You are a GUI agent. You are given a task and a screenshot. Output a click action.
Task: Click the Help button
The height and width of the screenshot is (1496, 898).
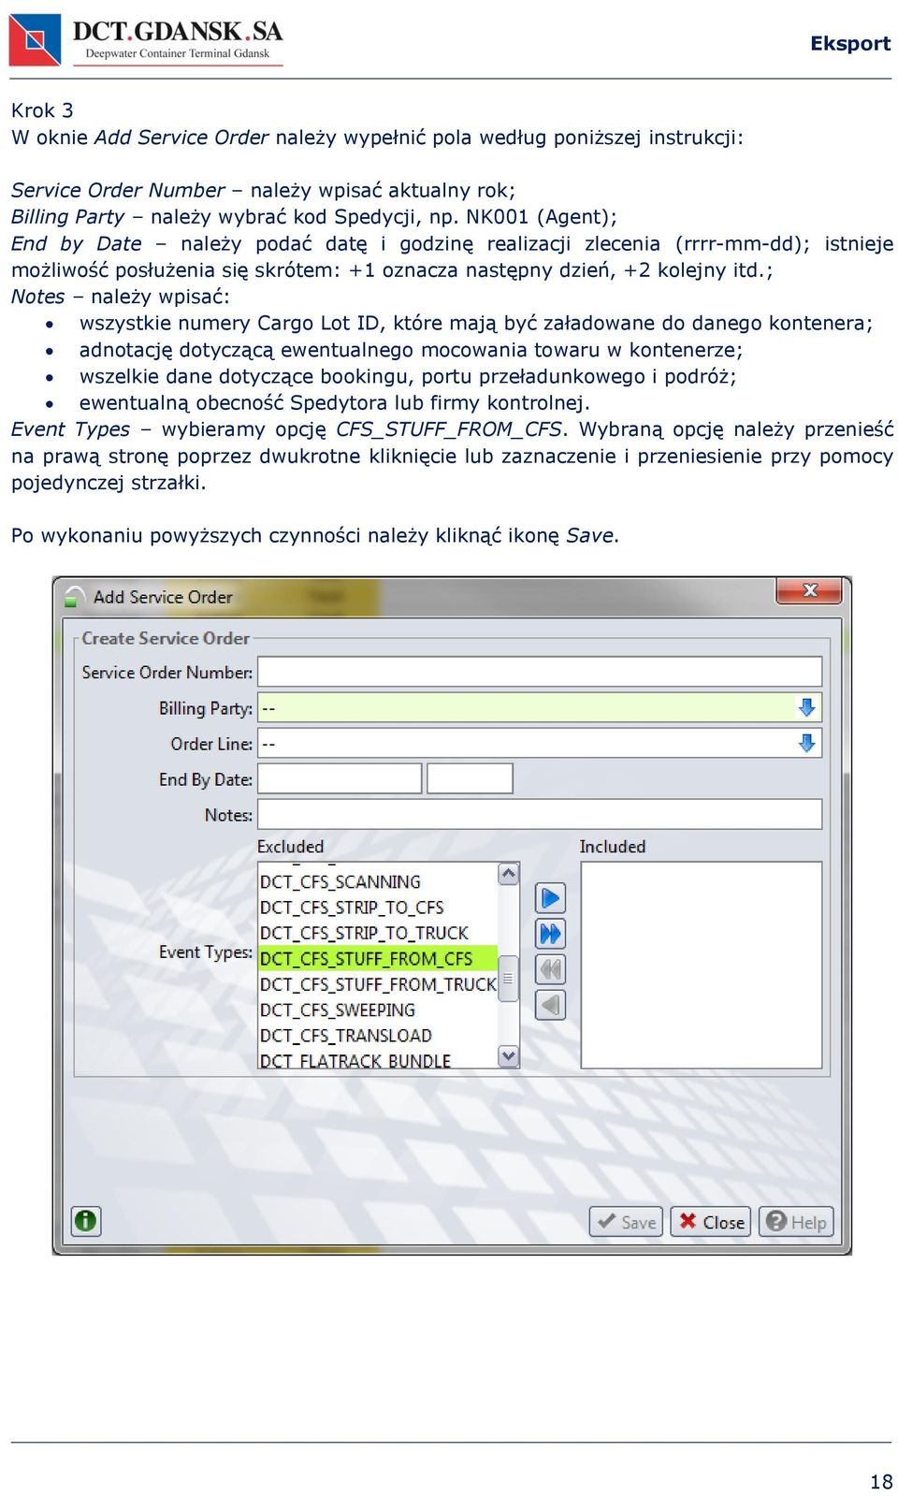[x=796, y=1222]
